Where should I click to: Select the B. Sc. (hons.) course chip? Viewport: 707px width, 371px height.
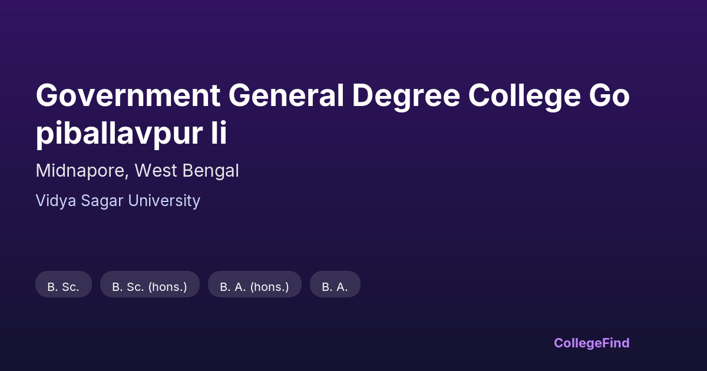click(150, 287)
